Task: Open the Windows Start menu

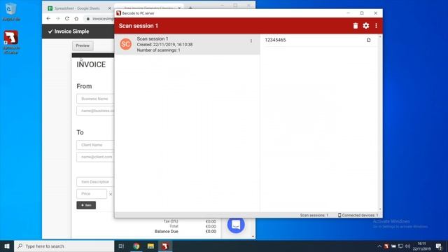Action: (x=7, y=246)
